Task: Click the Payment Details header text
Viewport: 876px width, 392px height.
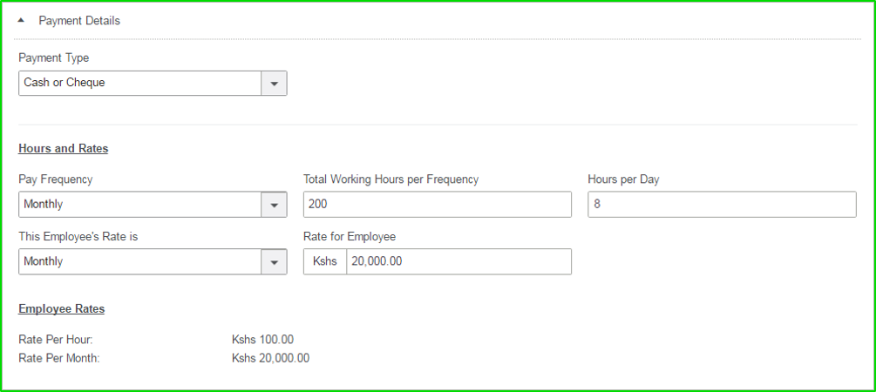Action: click(79, 21)
